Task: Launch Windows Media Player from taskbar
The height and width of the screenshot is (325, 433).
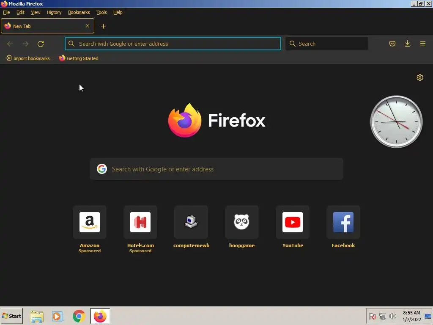Action: 58,316
